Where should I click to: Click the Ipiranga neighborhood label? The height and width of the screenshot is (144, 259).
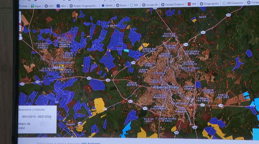[159, 73]
